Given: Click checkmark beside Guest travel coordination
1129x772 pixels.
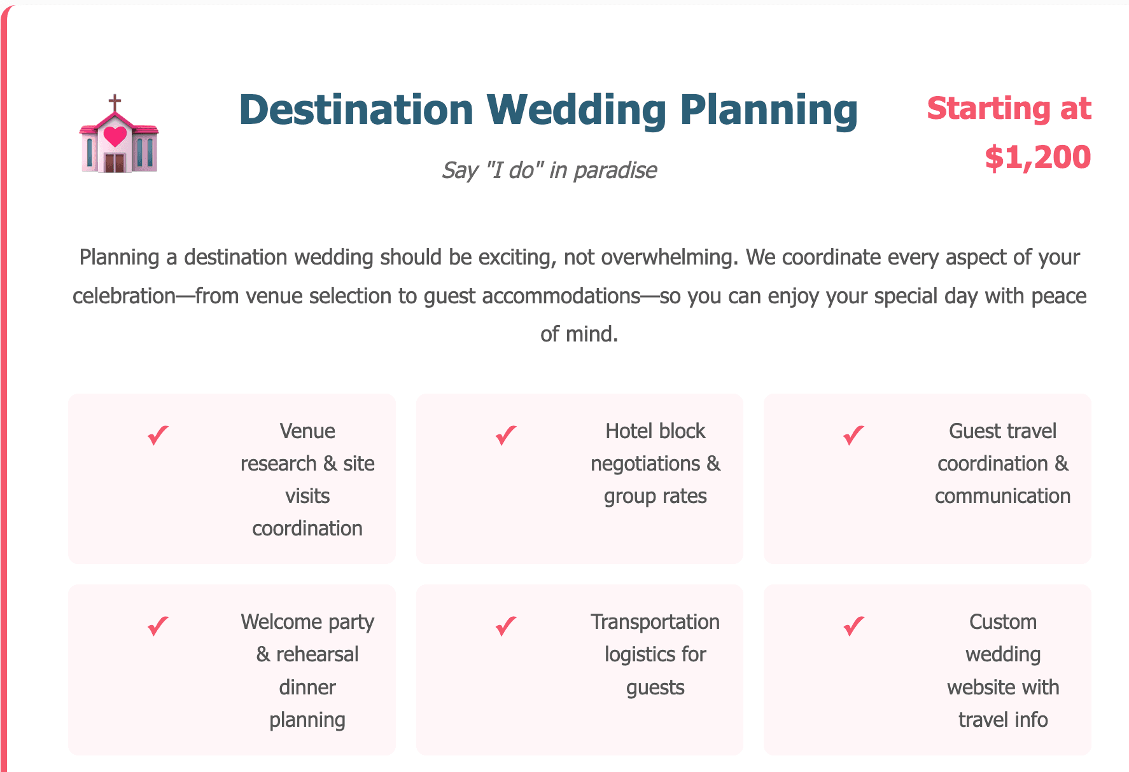Looking at the screenshot, I should pos(853,436).
